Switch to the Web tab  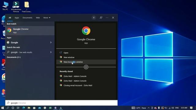tap(38, 18)
